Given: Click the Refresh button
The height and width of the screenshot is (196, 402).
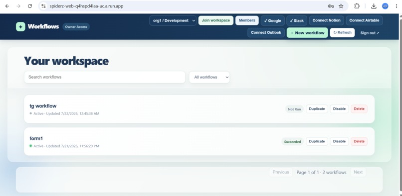Looking at the screenshot, I should tap(342, 32).
